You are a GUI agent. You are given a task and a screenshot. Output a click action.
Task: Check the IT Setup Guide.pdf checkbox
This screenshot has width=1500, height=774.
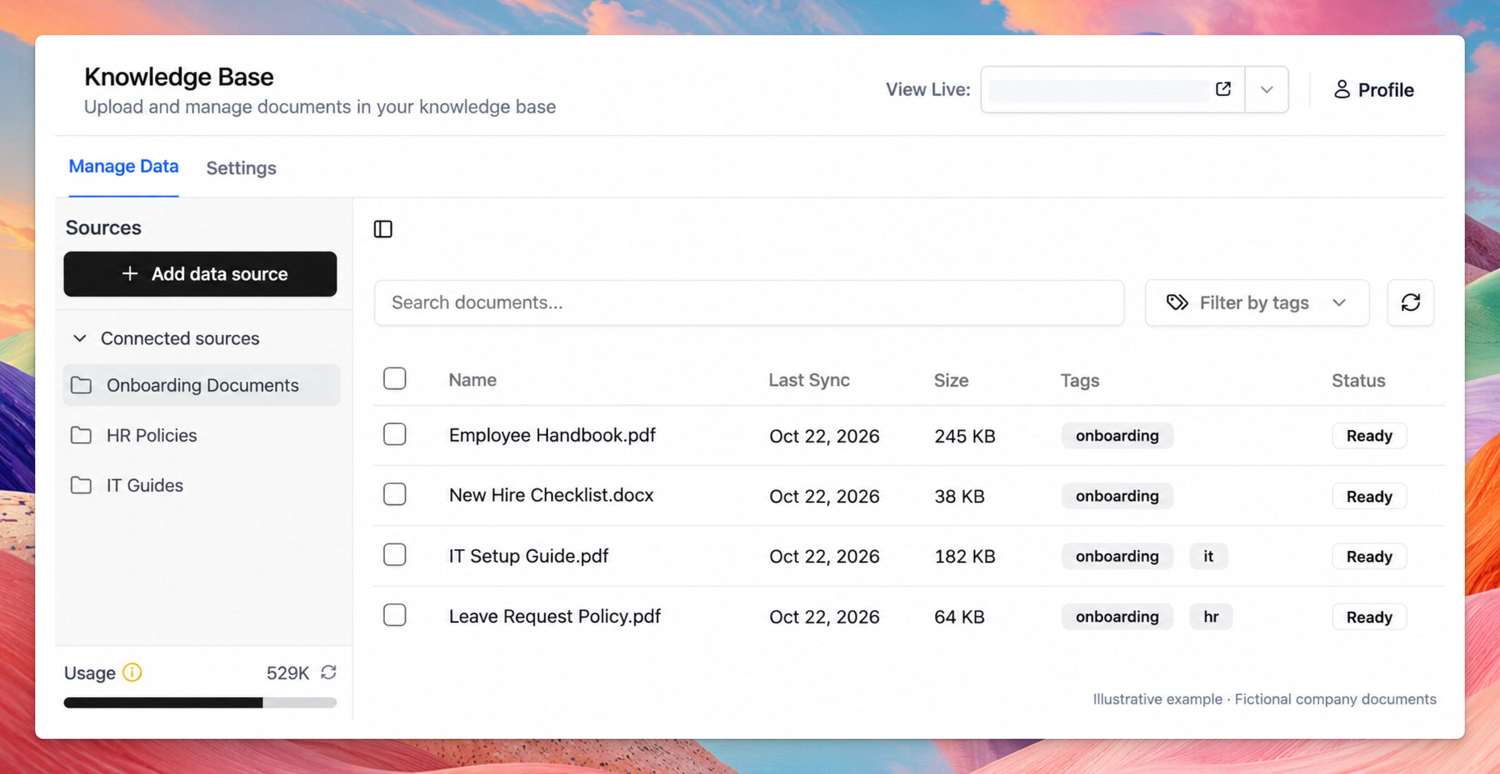[394, 555]
